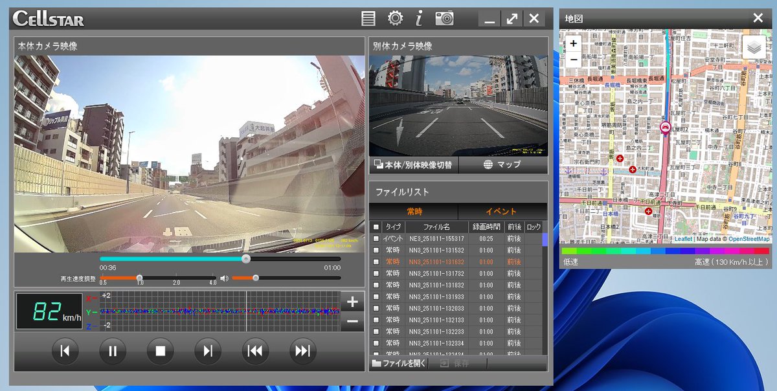The image size is (777, 391).
Task: Switch to the 常時 tab
Action: click(x=414, y=212)
